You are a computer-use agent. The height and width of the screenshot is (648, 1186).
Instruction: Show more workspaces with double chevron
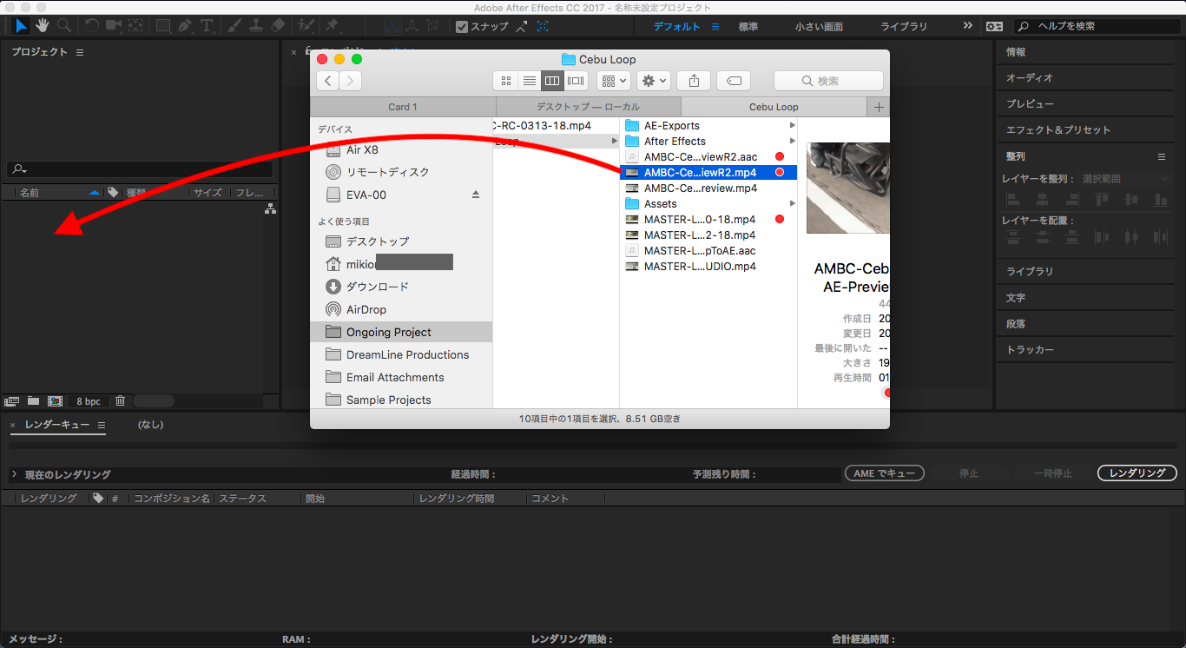click(x=968, y=26)
